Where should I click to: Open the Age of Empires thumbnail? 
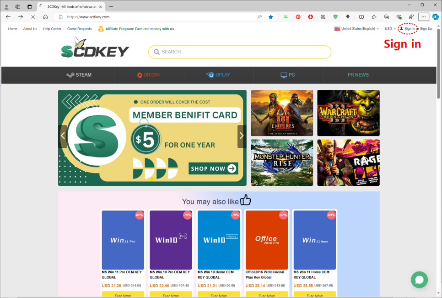coord(281,113)
